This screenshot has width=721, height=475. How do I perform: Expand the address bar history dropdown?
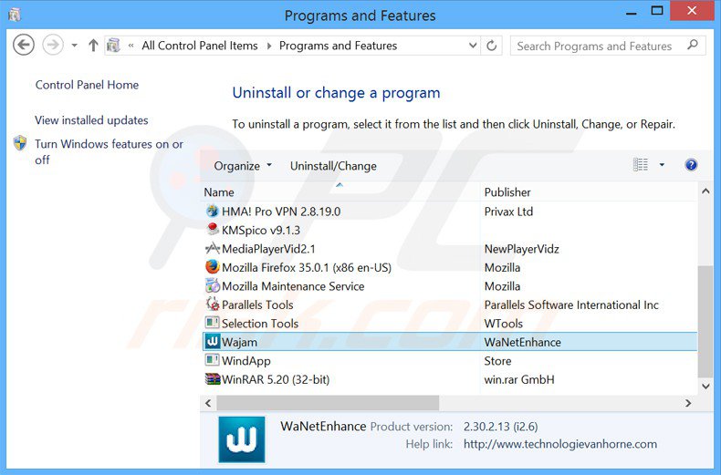pos(472,46)
